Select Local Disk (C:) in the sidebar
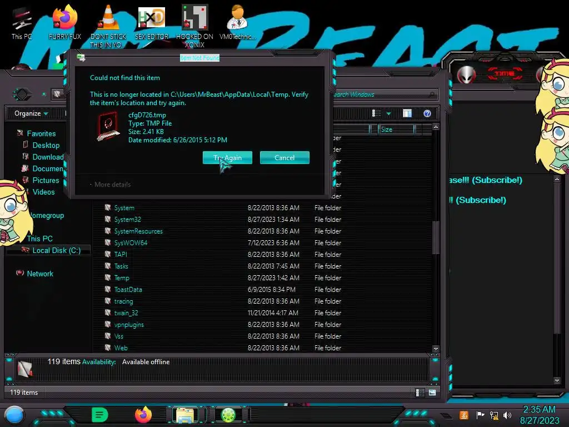Viewport: 569px width, 427px height. (x=57, y=250)
